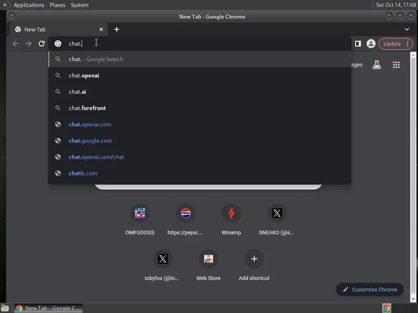Open the Places menu

[x=58, y=5]
